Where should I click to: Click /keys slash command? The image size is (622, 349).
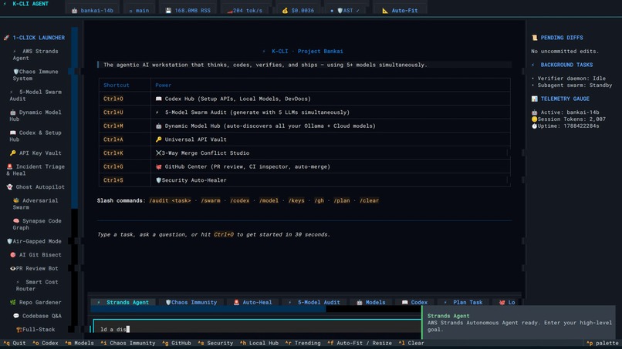coord(296,201)
